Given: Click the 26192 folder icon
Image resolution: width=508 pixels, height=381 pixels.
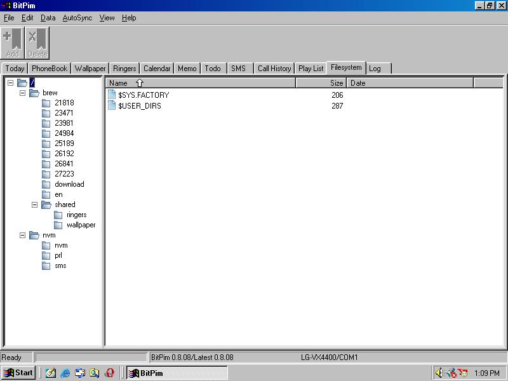Looking at the screenshot, I should 46,154.
